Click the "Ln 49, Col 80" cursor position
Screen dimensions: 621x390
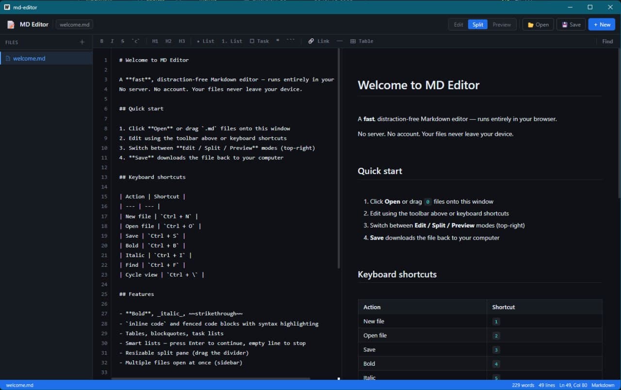coord(572,385)
